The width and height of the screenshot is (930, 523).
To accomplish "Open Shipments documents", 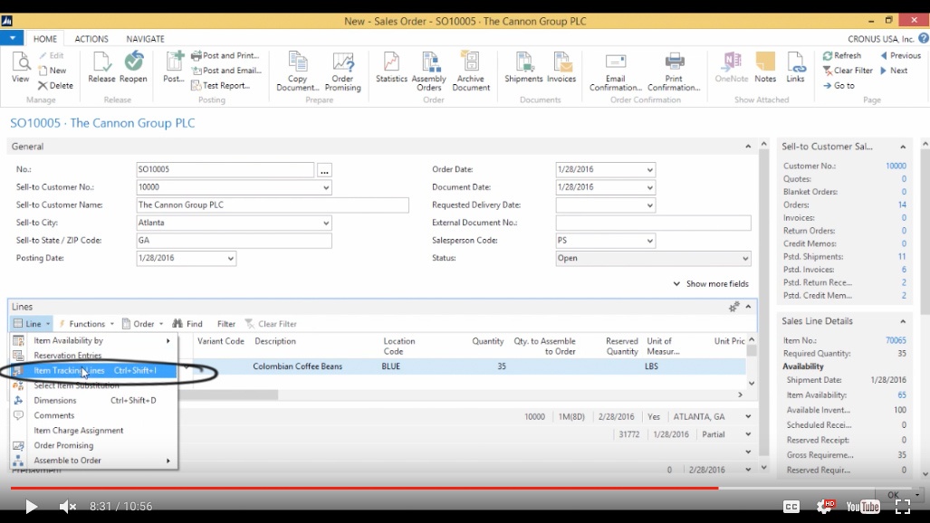I will pyautogui.click(x=523, y=67).
